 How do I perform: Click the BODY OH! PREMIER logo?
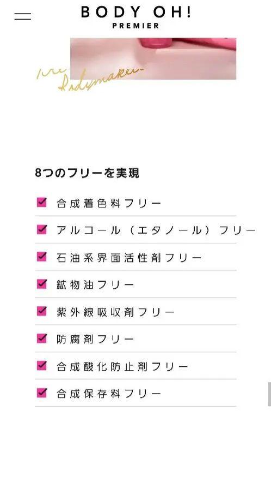coord(135,17)
